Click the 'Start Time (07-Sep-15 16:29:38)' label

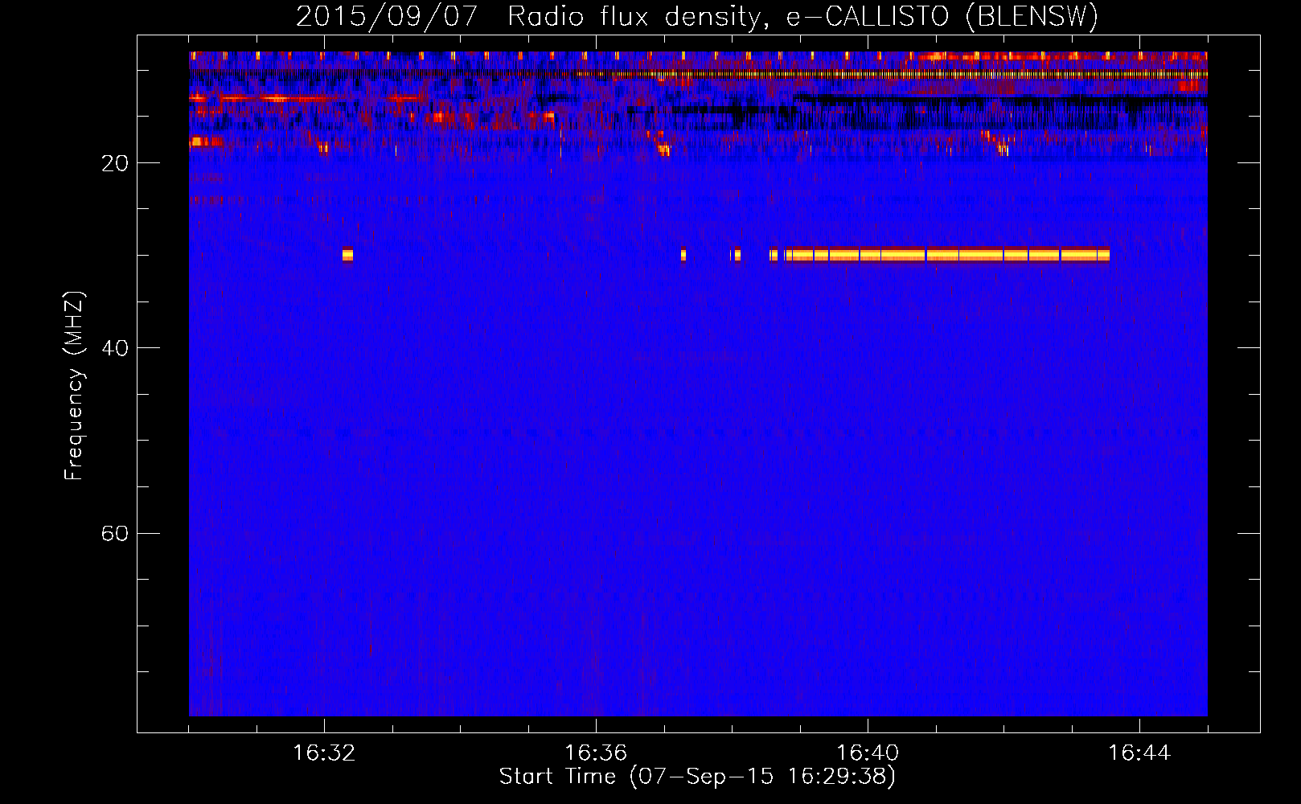[x=697, y=776]
